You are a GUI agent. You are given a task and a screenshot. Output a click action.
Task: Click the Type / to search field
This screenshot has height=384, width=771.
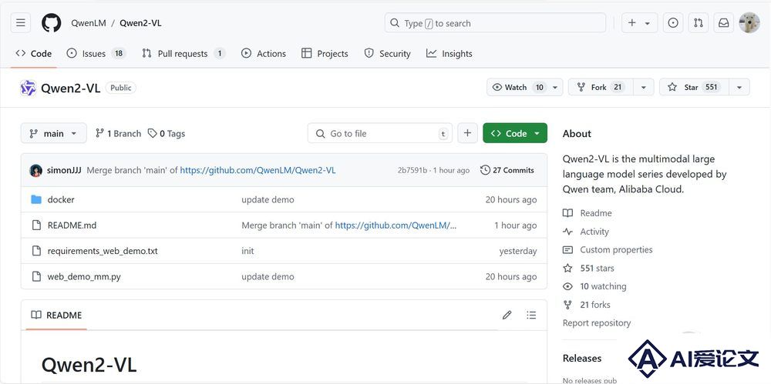(495, 23)
